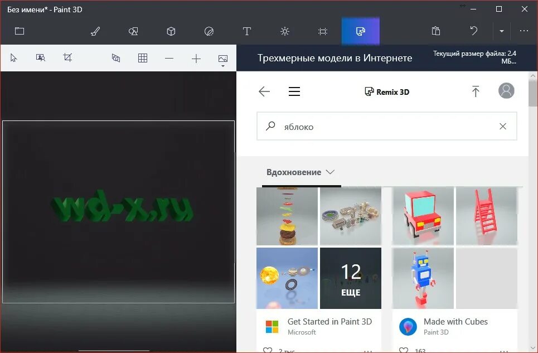Select the Brushes tool in the toolbar

click(x=95, y=31)
